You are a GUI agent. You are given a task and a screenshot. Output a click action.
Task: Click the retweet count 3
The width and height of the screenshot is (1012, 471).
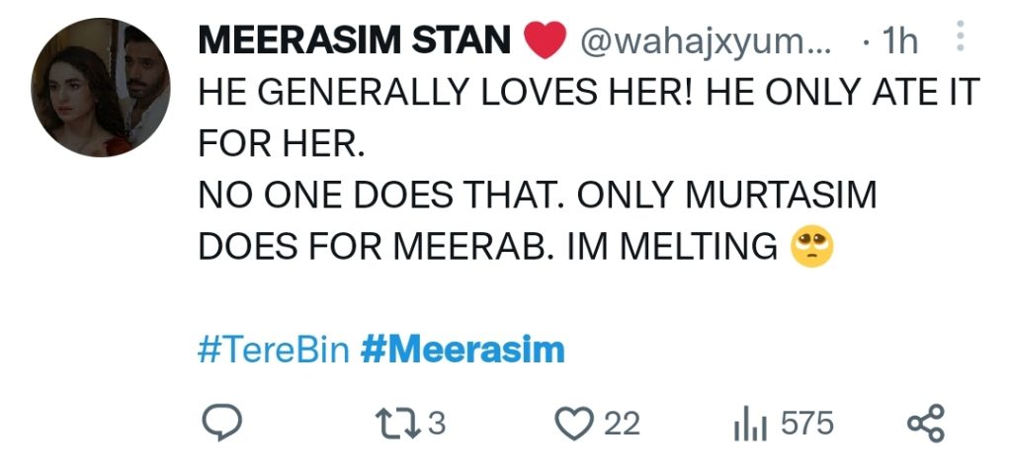point(438,424)
